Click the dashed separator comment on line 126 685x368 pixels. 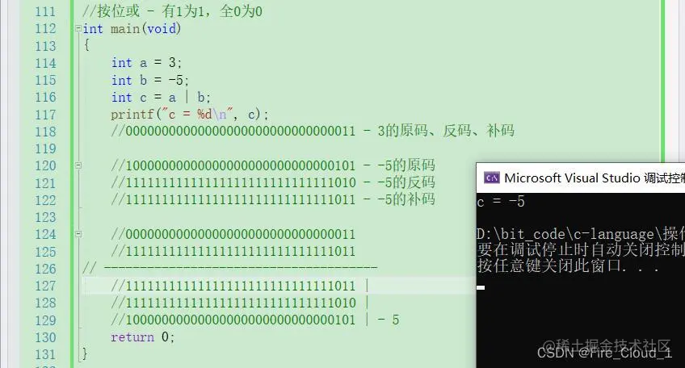229,268
